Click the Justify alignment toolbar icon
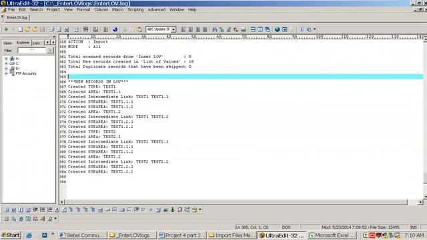Screen dimensions: 427x240 tap(205, 29)
